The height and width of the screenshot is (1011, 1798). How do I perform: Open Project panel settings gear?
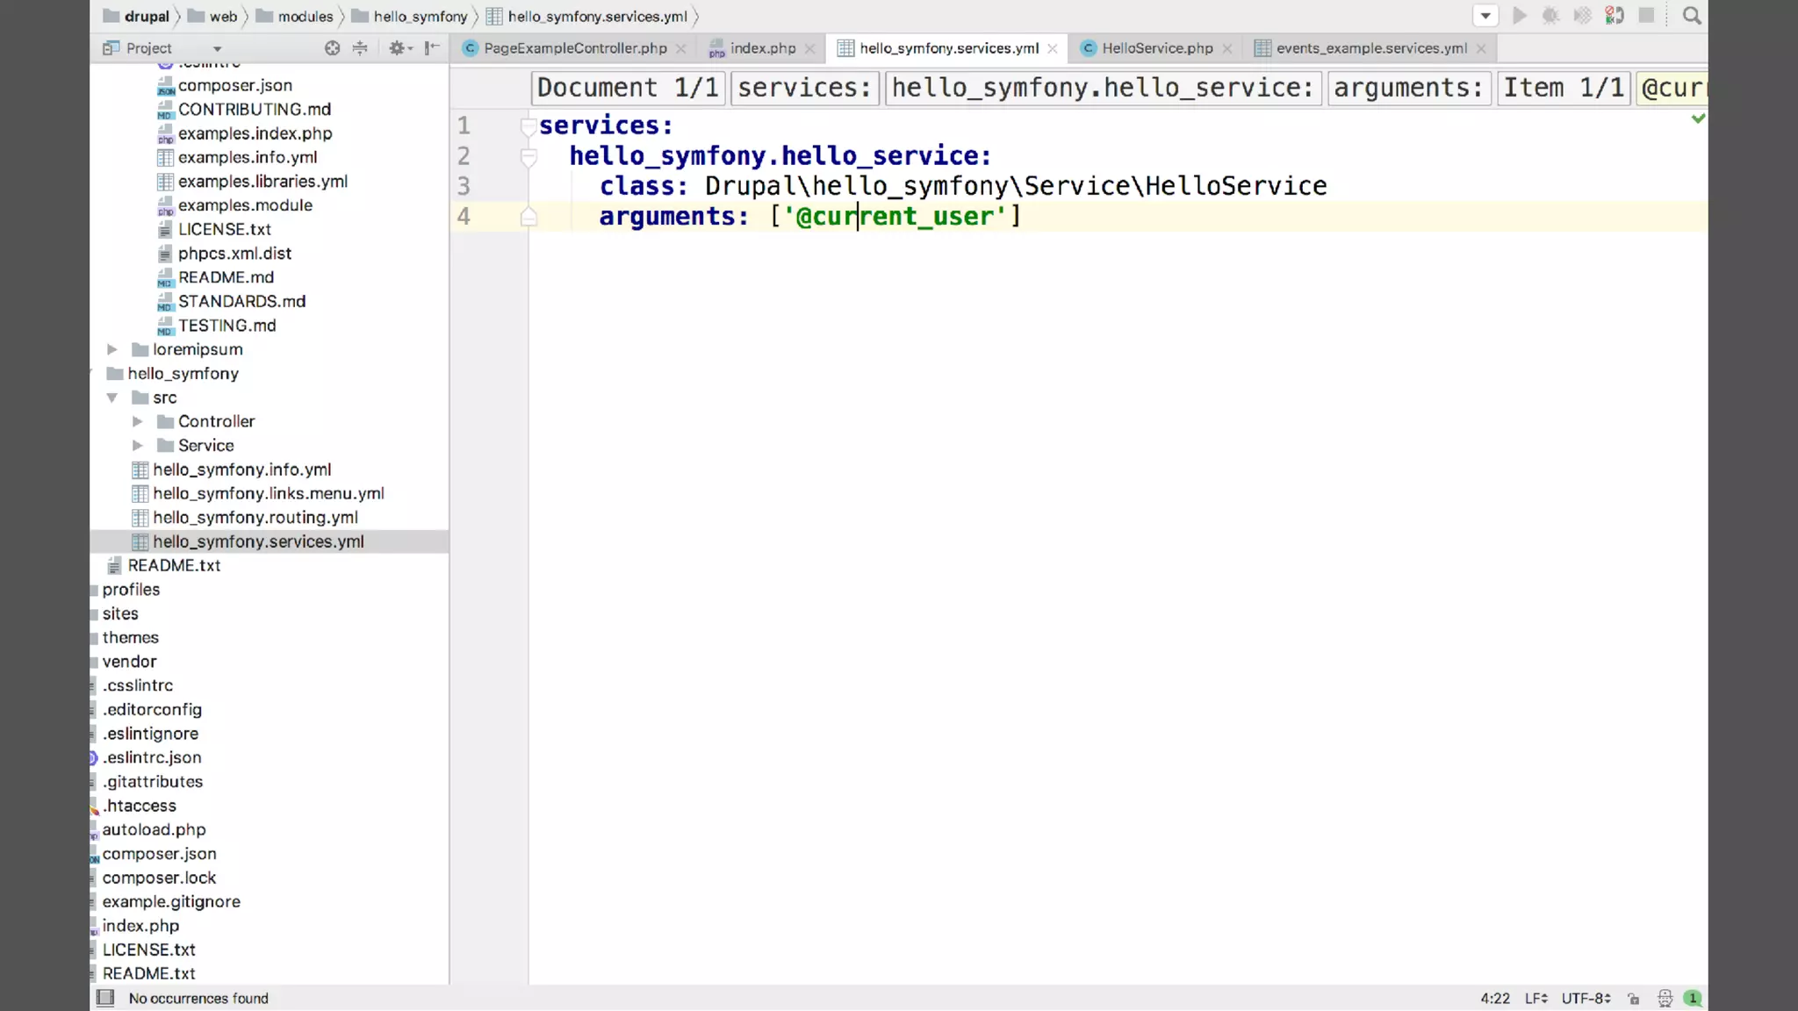[x=398, y=48]
